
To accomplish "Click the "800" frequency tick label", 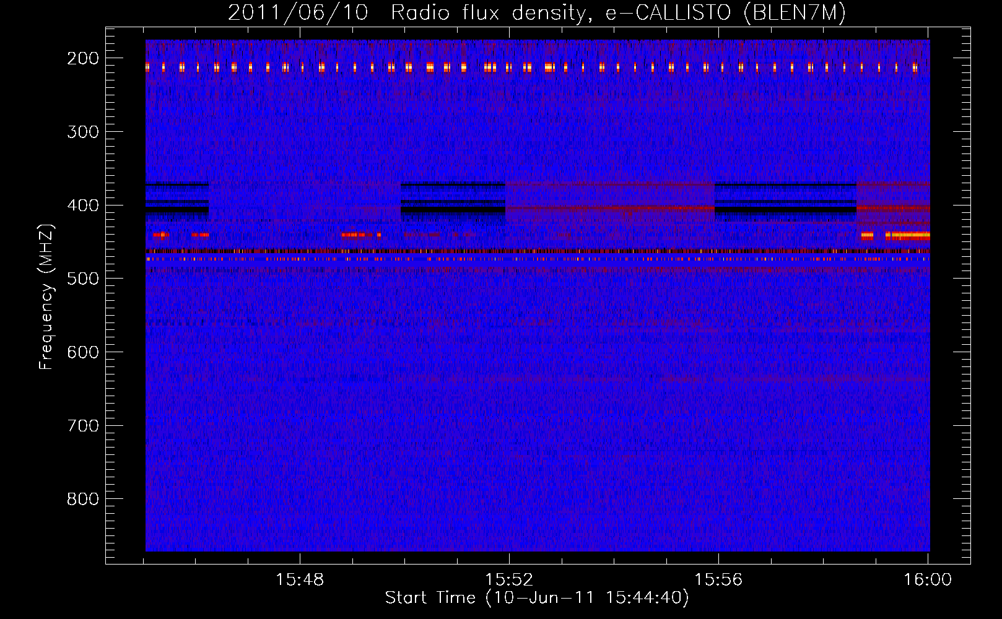I will 83,499.
